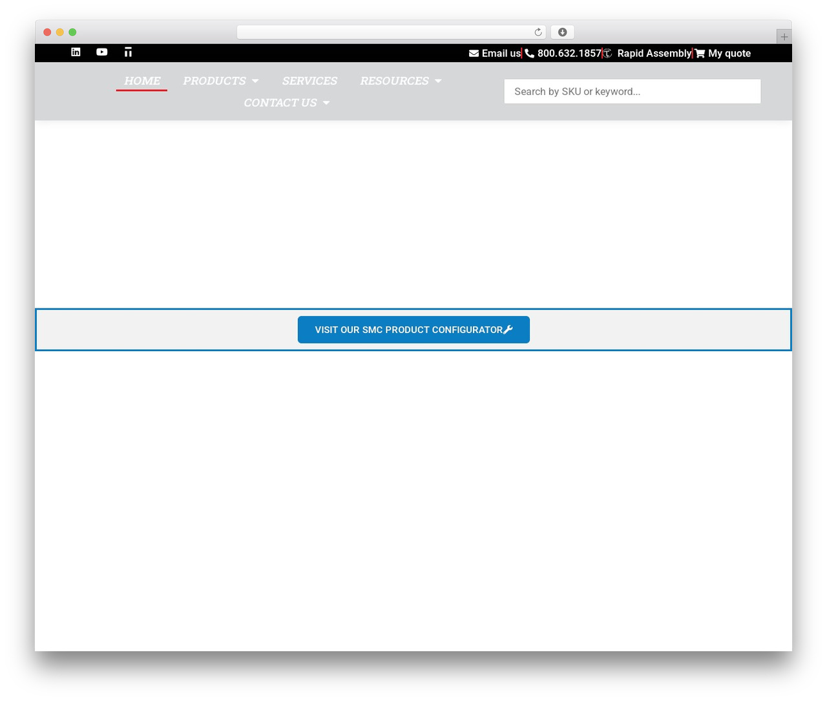Screen dimensions: 827x701
Task: Click the shopping cart icon
Action: click(x=700, y=54)
